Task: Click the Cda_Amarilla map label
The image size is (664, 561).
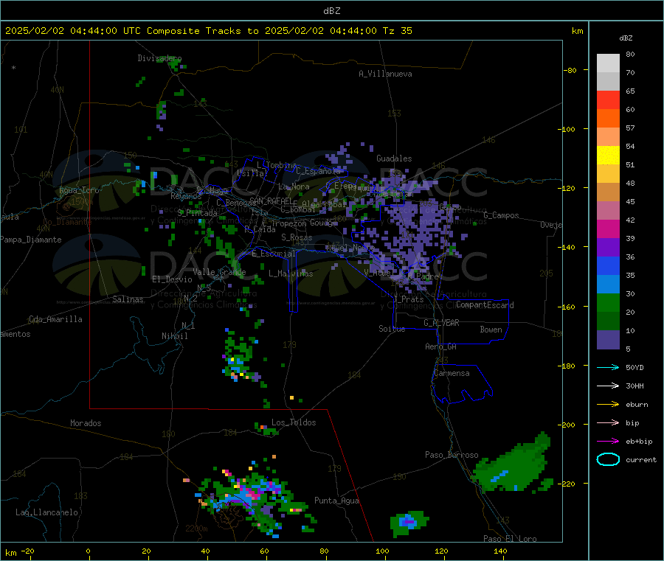Action: pos(55,319)
